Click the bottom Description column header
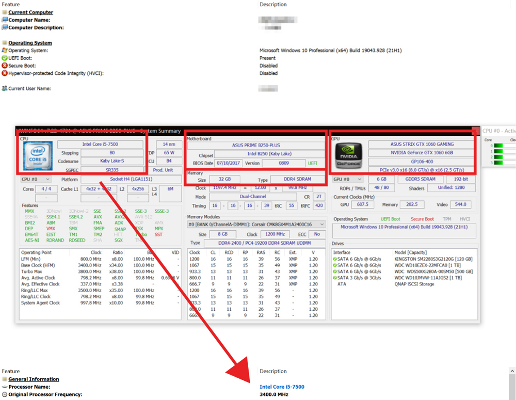The width and height of the screenshot is (516, 400). [x=273, y=371]
